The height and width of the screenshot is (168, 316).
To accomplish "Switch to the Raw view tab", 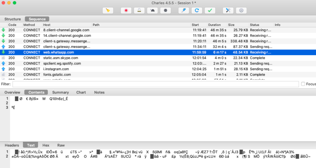I will [61, 145].
